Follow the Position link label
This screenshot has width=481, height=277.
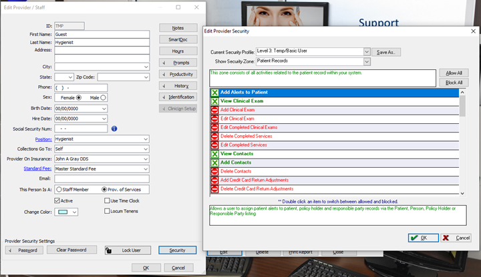[x=43, y=139]
